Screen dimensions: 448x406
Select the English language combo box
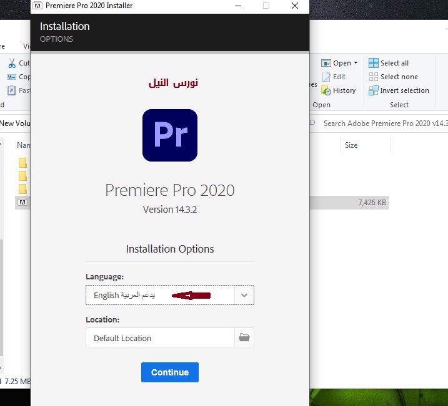(x=170, y=295)
